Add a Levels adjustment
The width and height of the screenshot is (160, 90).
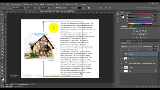[137, 31]
